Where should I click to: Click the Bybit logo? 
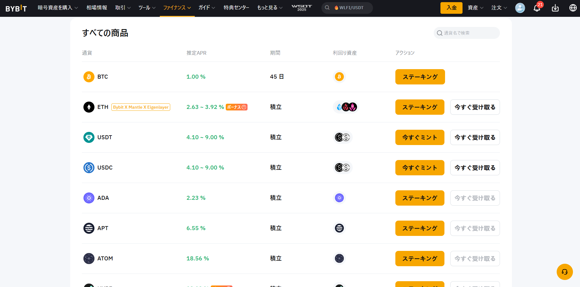[16, 8]
